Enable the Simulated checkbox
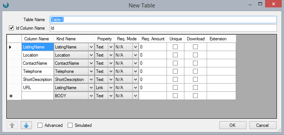Screen dimensions: 284x135 [x=70, y=125]
